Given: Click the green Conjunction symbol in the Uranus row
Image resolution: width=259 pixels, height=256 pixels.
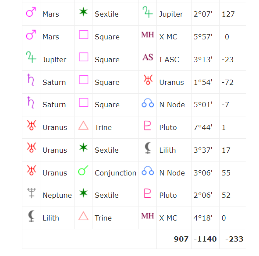Looking at the screenshot, I should coord(83,170).
